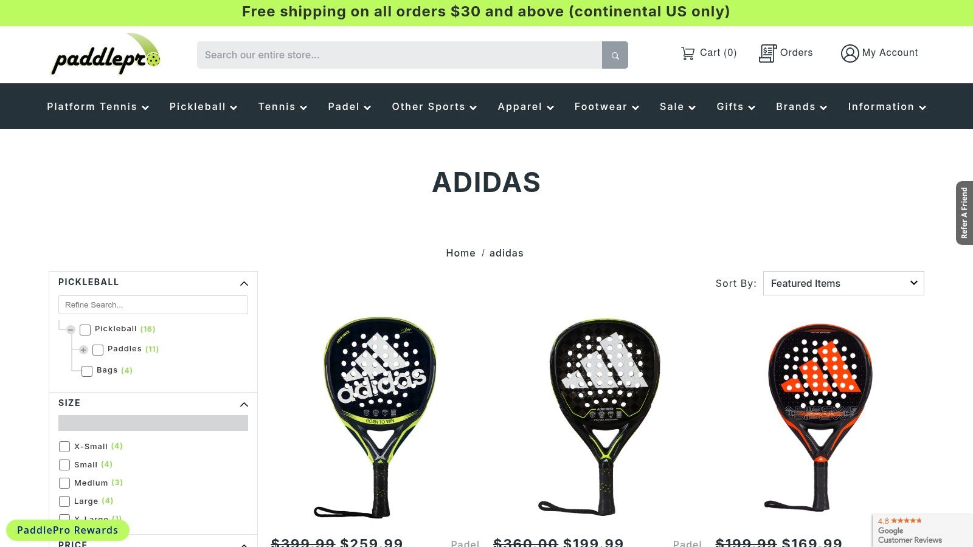Open the Brands menu

click(x=802, y=106)
